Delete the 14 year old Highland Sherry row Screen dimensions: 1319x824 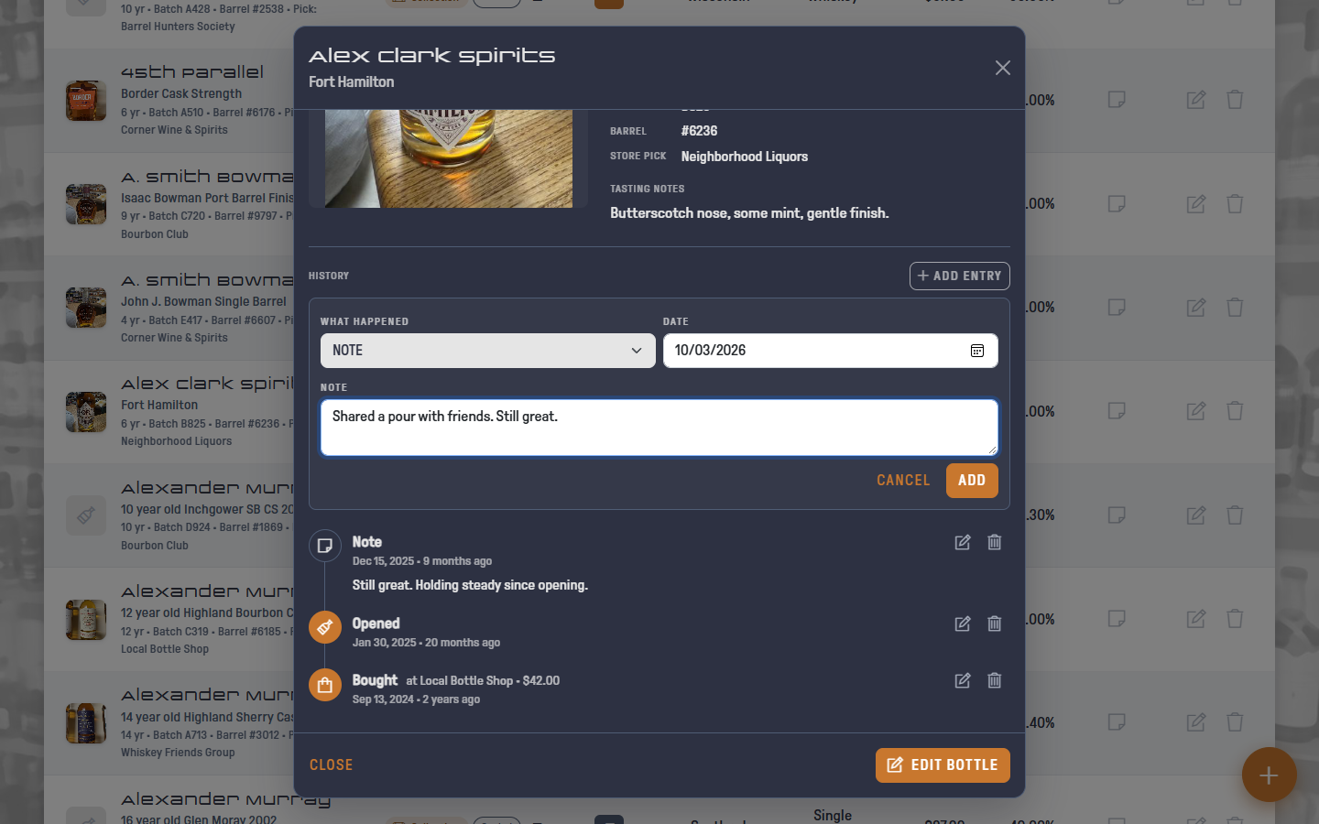[x=1235, y=722]
